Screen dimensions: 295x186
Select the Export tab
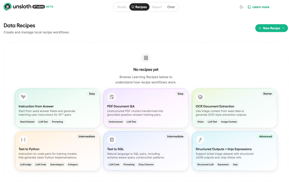(x=157, y=7)
